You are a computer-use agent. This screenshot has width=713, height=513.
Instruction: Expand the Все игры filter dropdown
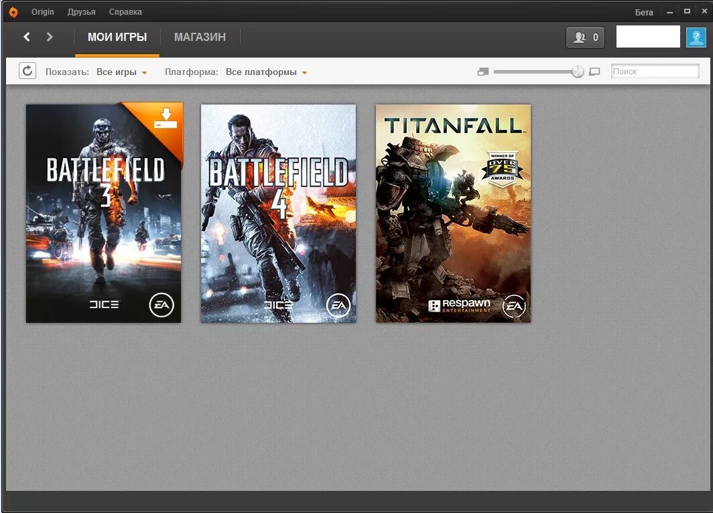pyautogui.click(x=121, y=72)
